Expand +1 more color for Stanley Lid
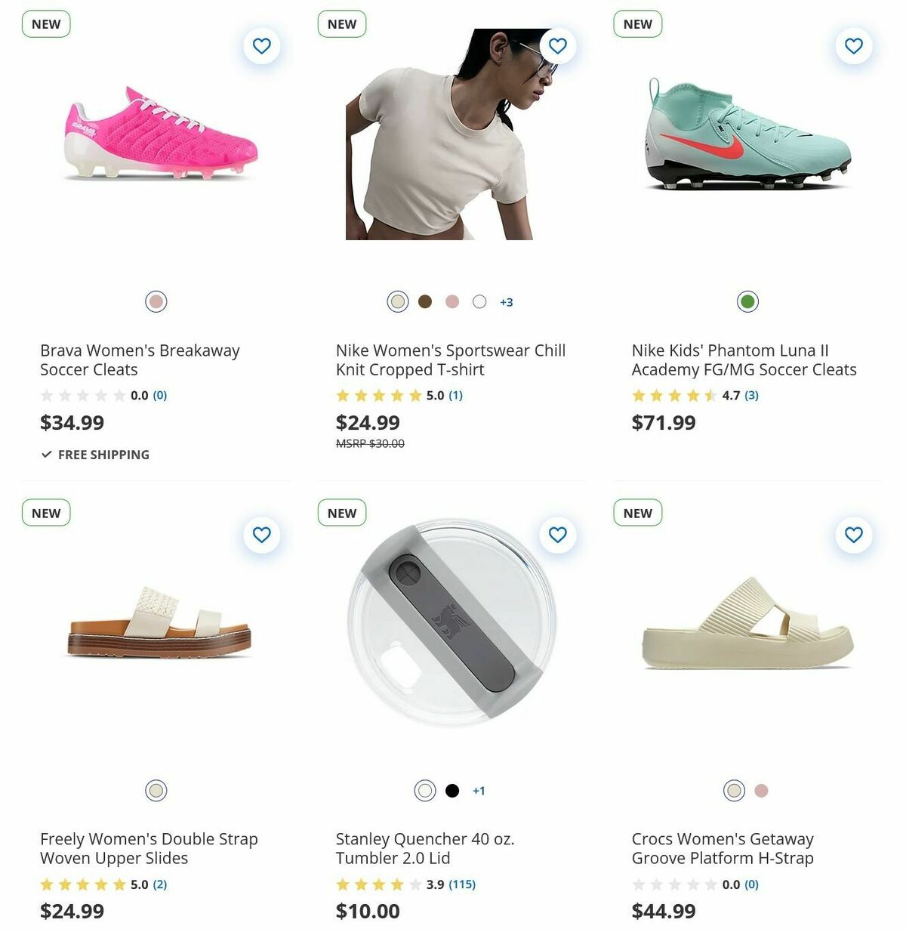The image size is (906, 932). point(479,791)
